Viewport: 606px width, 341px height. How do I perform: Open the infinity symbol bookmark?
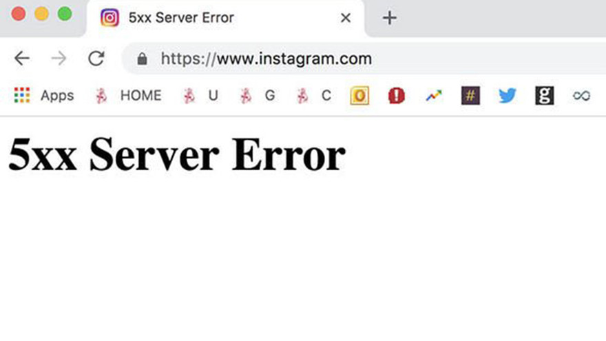point(581,96)
